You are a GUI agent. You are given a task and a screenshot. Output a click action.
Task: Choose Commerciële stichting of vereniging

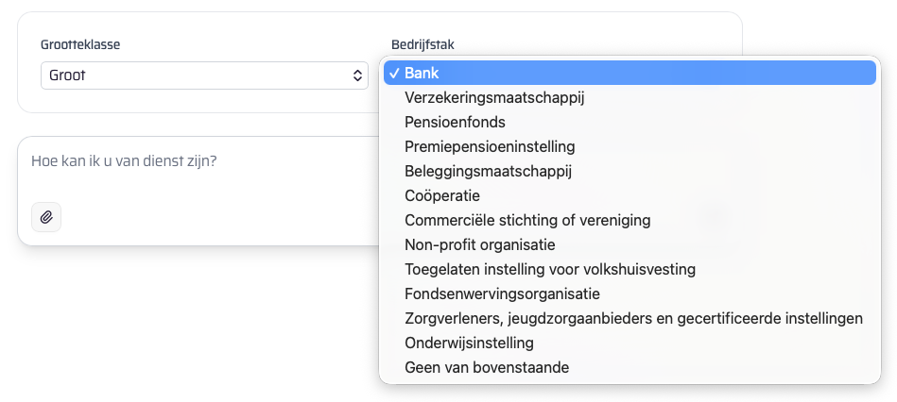click(527, 220)
